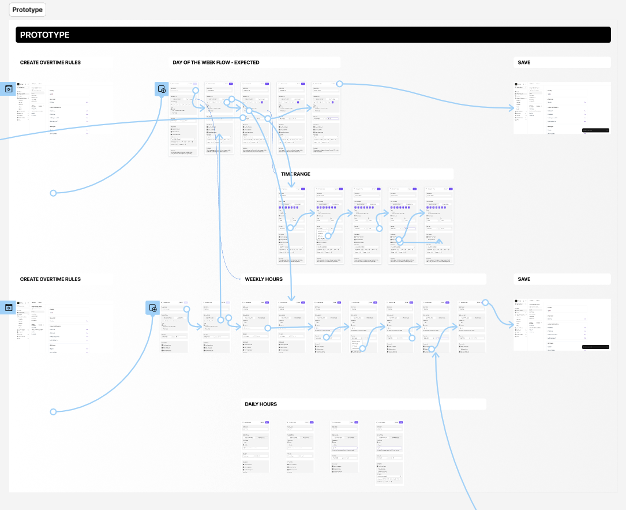Screen dimensions: 626x510
Task: Select fourth frame in Time Range row
Action: tap(403, 226)
